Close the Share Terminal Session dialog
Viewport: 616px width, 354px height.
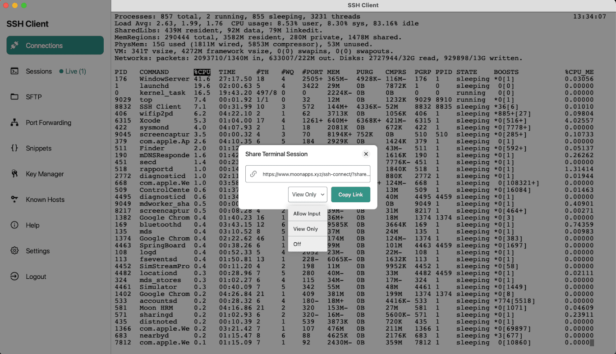pyautogui.click(x=366, y=154)
